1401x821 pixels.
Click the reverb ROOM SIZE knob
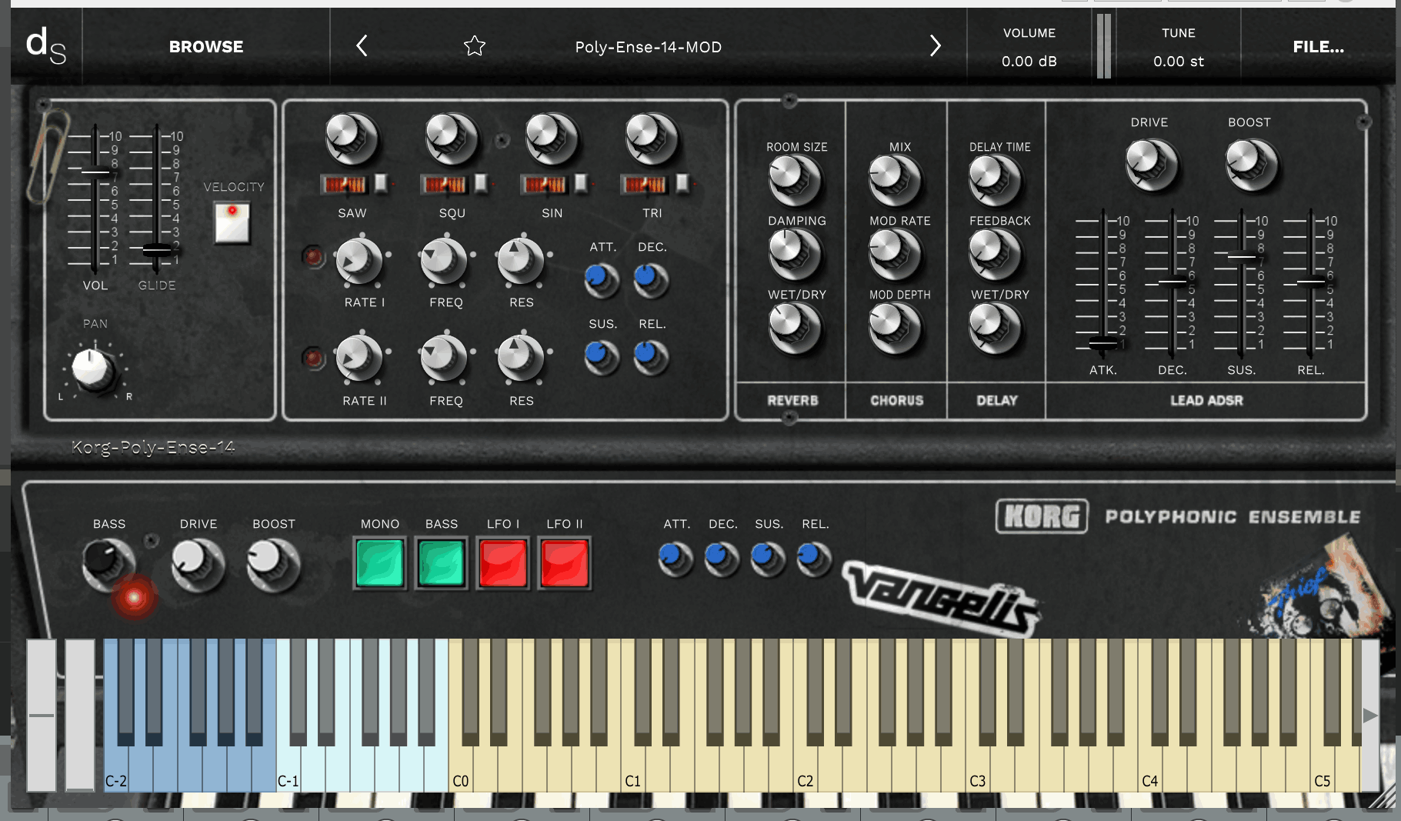tap(796, 180)
